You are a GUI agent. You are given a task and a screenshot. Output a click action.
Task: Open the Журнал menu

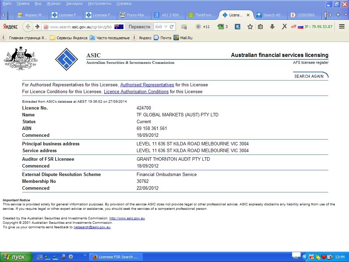(x=54, y=3)
